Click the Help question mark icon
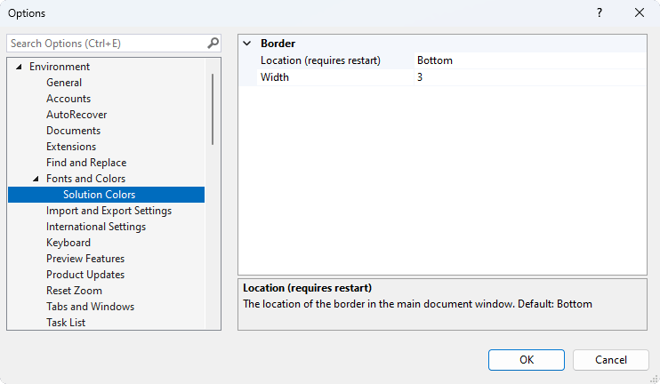The image size is (660, 384). (x=600, y=13)
